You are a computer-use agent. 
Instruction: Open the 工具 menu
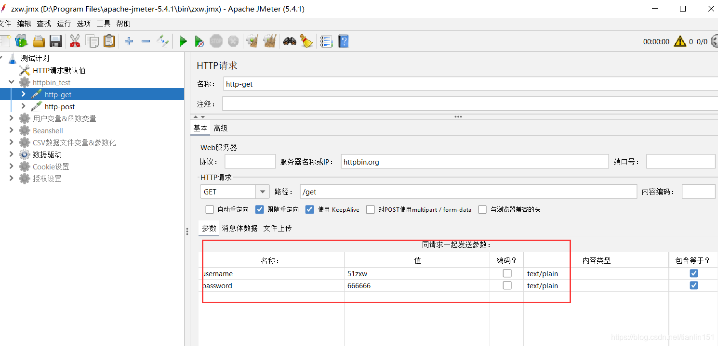click(x=104, y=24)
